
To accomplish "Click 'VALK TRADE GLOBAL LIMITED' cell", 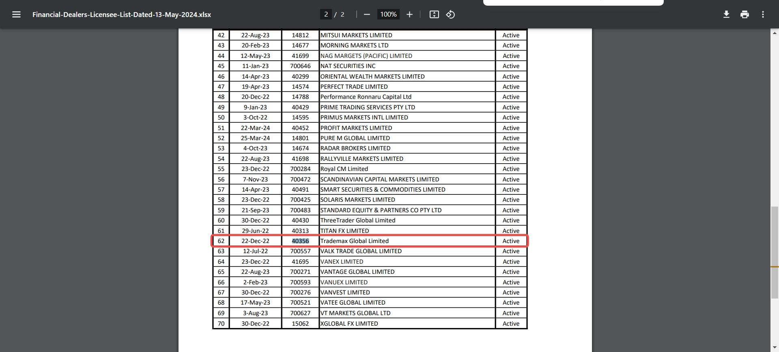I will 407,251.
